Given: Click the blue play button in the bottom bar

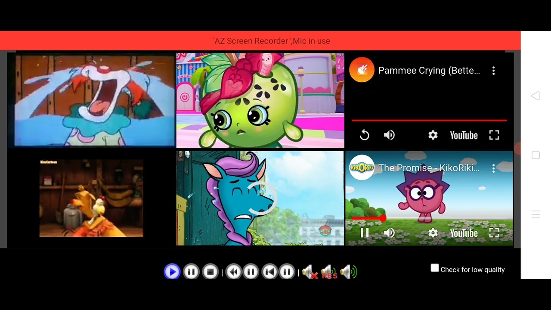Looking at the screenshot, I should 172,272.
